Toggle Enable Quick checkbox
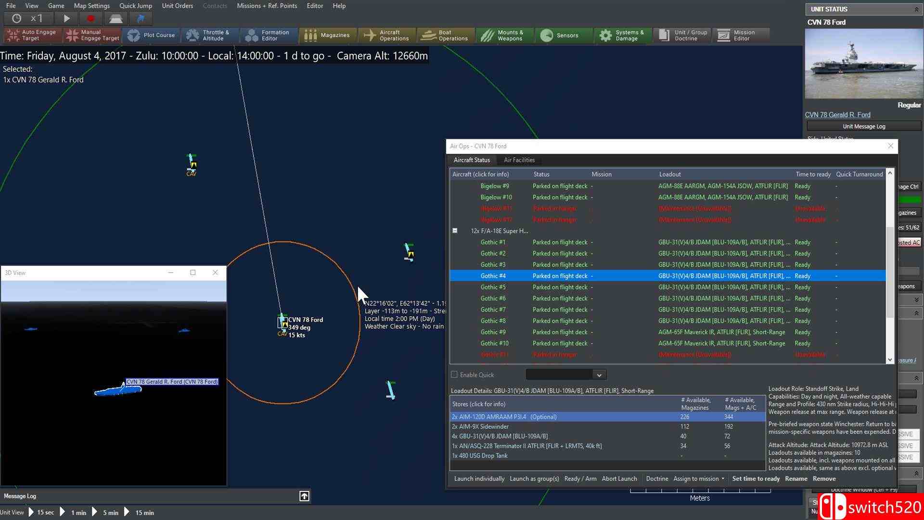Viewport: 924px width, 520px height. coord(454,375)
